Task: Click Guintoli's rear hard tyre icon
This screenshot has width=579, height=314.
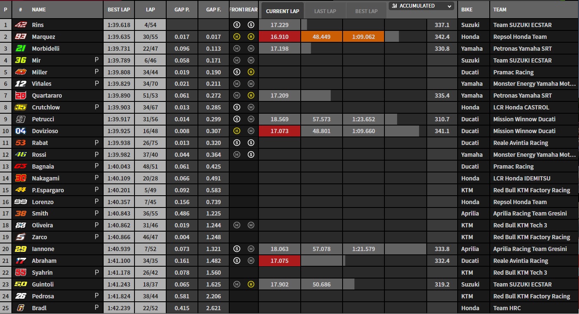Action: pos(251,284)
